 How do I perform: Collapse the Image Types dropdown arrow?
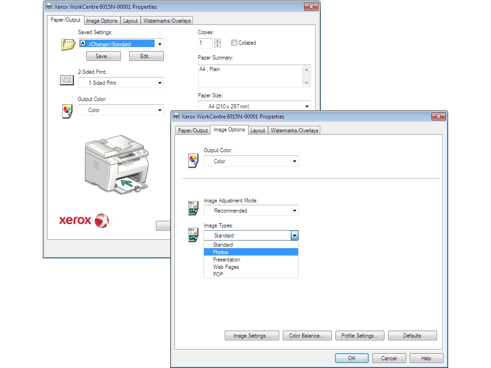click(x=294, y=235)
